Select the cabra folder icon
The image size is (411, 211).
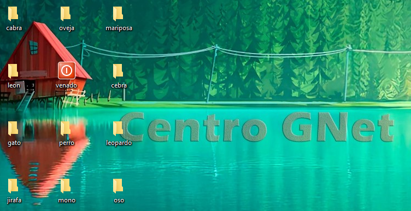13,14
